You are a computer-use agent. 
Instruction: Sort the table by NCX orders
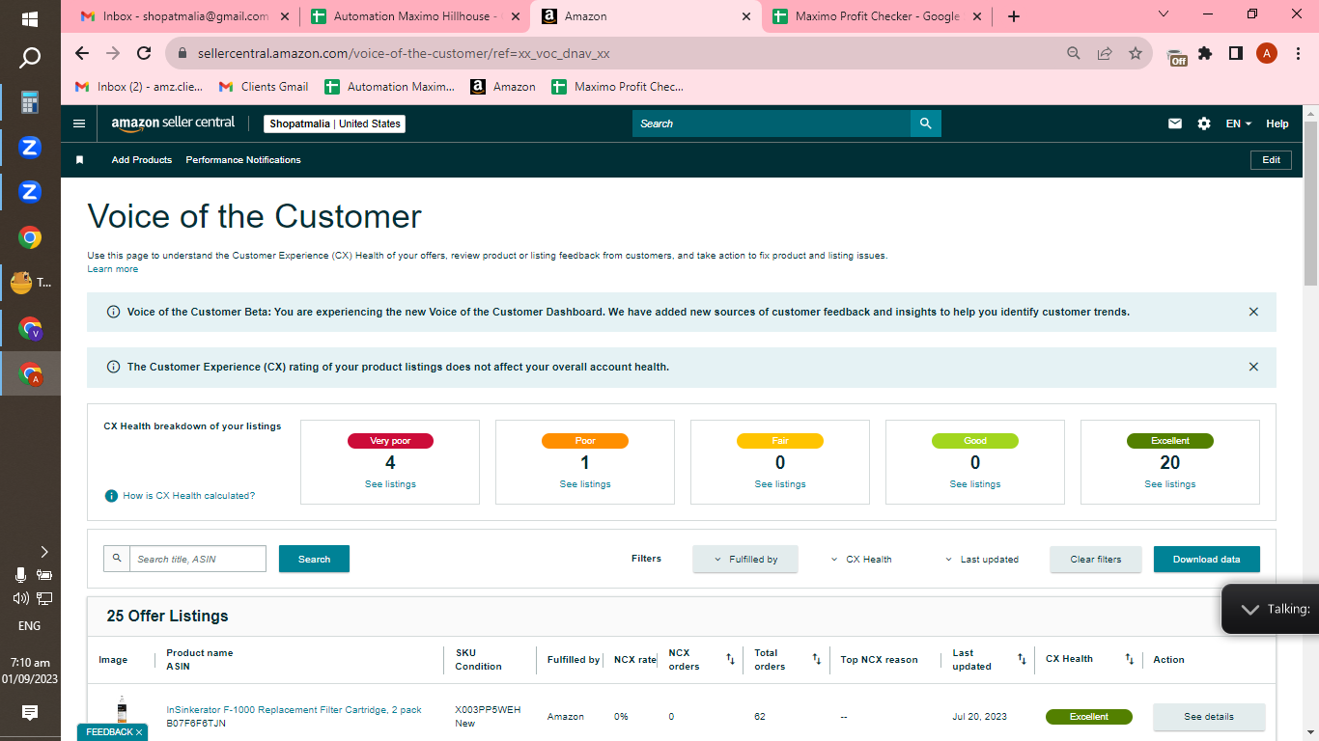731,660
